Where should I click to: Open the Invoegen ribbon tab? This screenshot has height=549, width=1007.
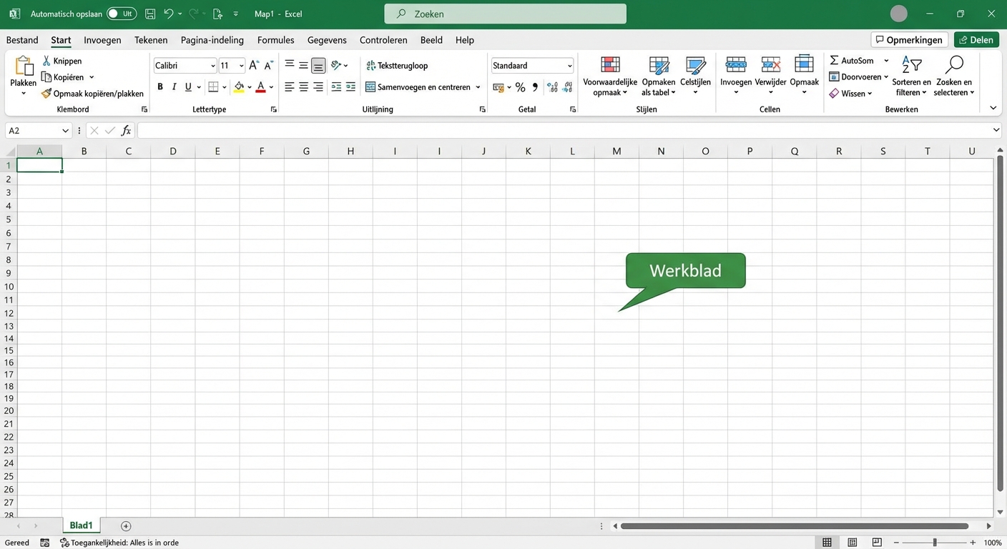102,40
